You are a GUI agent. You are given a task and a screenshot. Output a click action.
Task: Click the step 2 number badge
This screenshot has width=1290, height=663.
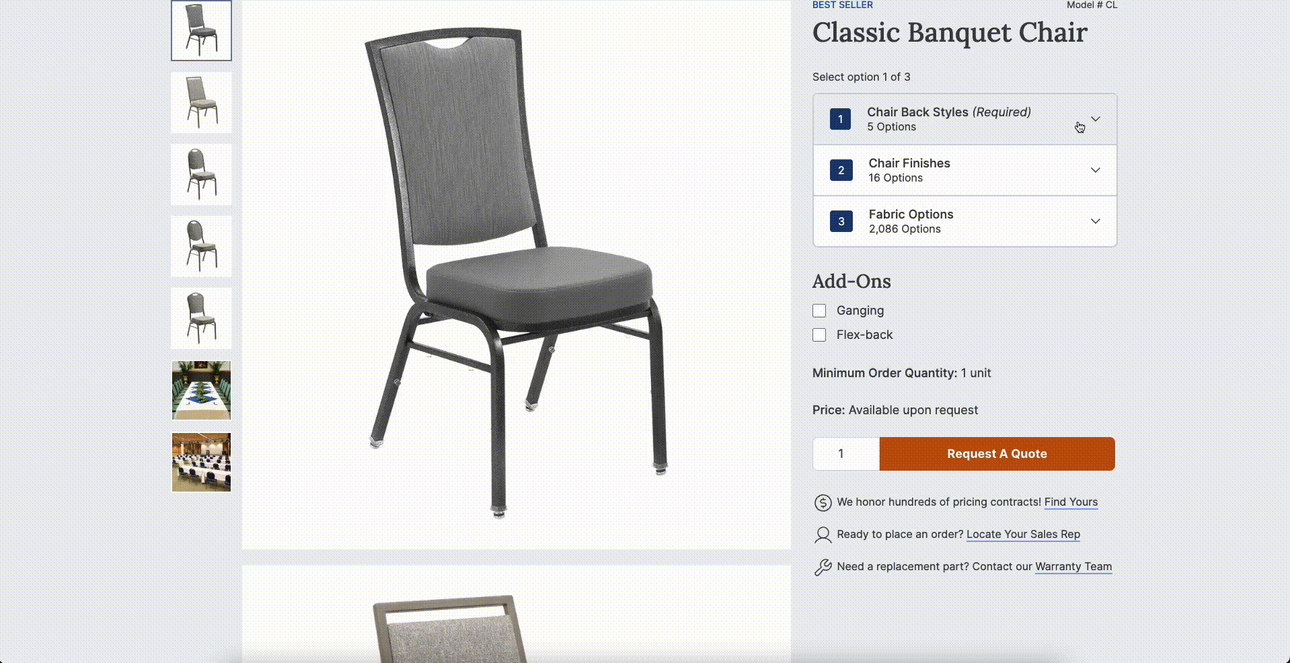point(841,170)
